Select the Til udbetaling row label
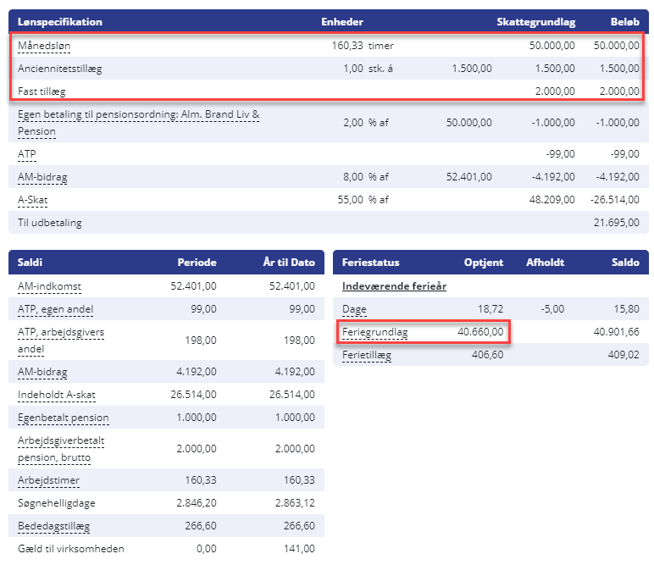 50,223
